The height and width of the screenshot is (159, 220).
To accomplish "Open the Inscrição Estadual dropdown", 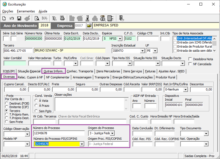I will tap(142, 51).
